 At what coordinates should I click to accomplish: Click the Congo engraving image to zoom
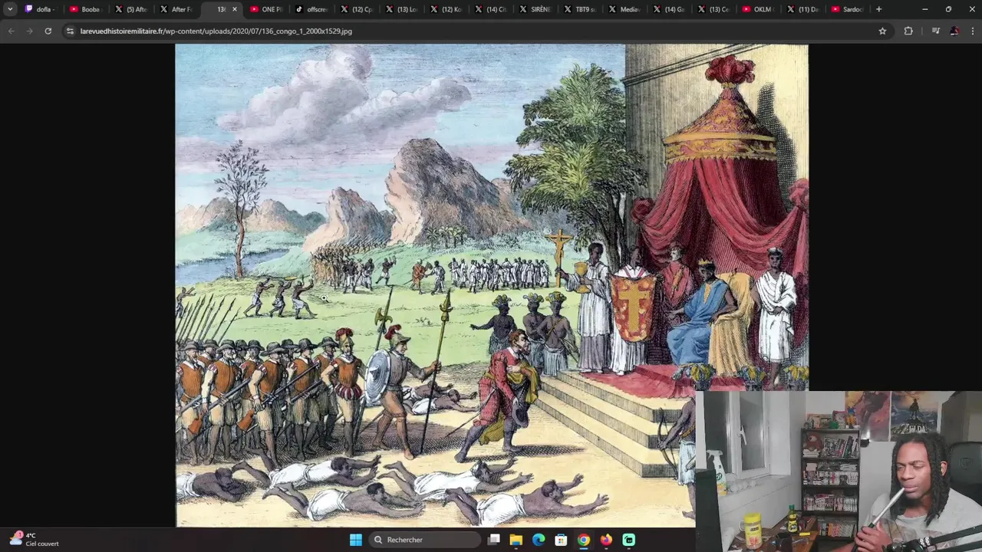(491, 285)
